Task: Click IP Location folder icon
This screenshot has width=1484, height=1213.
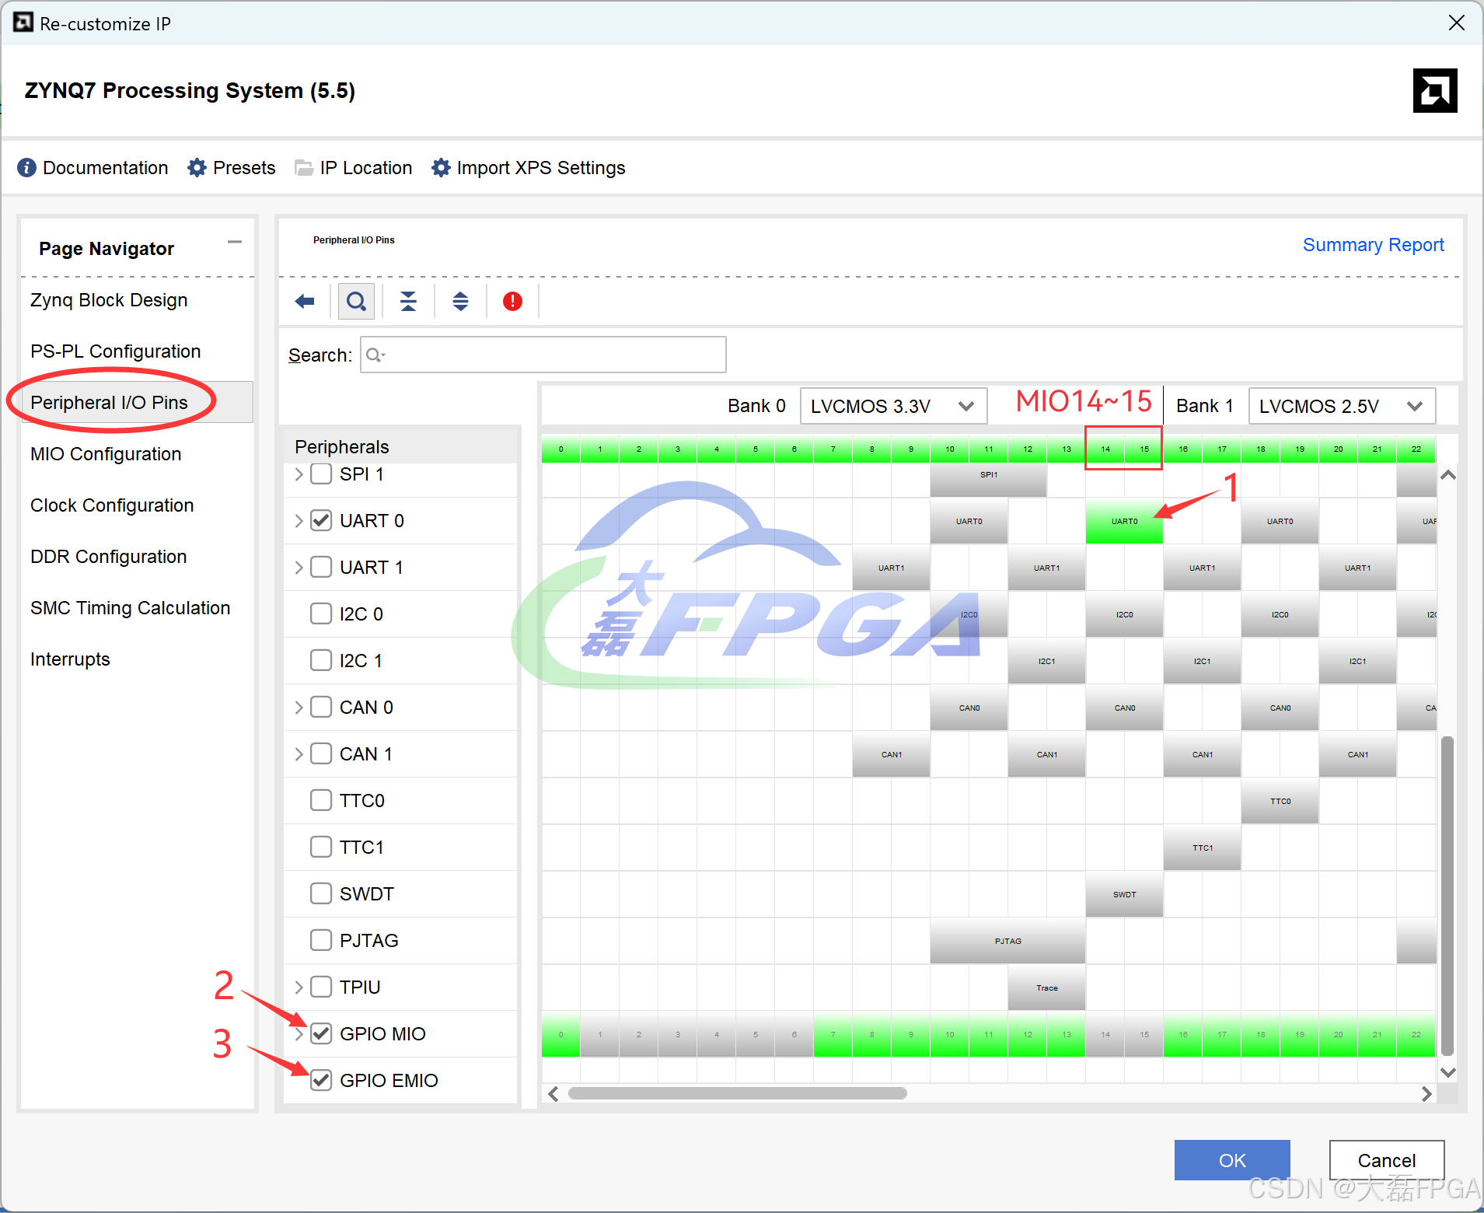Action: tap(304, 168)
